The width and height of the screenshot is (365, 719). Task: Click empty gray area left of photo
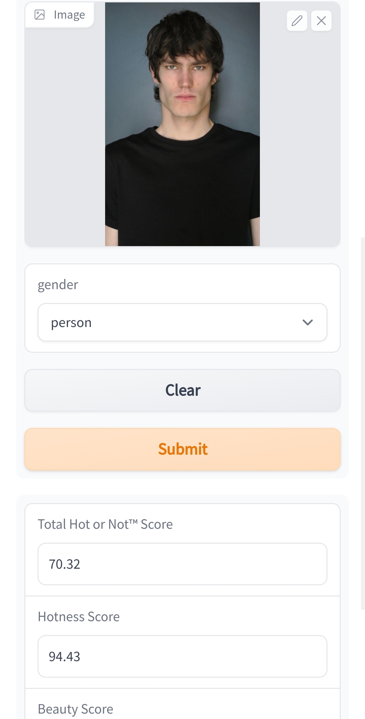pyautogui.click(x=64, y=135)
